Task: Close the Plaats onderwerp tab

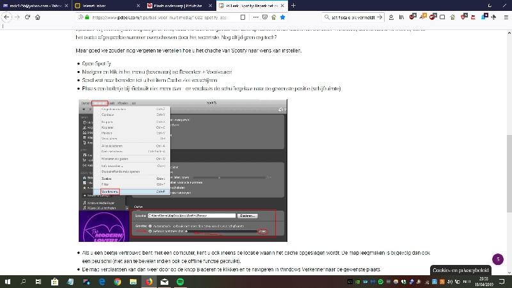Action: [x=210, y=6]
